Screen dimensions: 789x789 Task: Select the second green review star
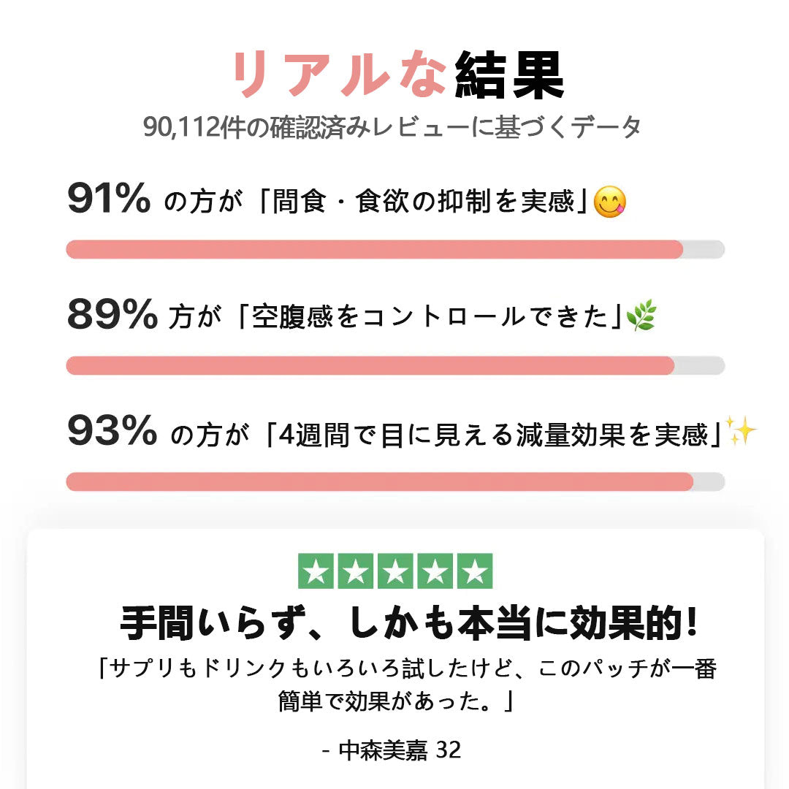point(356,571)
